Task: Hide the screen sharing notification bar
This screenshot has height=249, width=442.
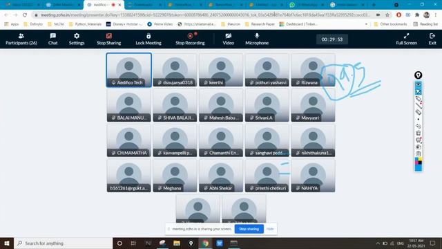Action: (270, 229)
